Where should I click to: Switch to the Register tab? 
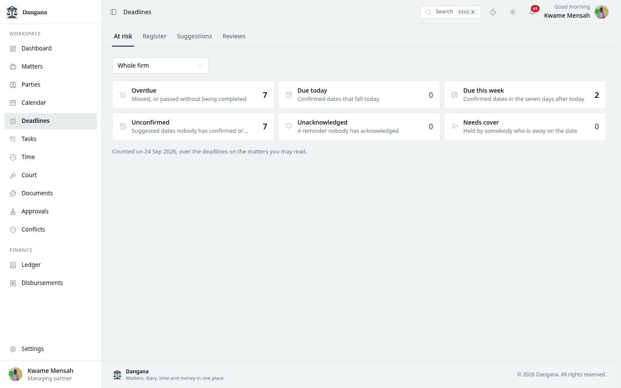click(x=154, y=36)
